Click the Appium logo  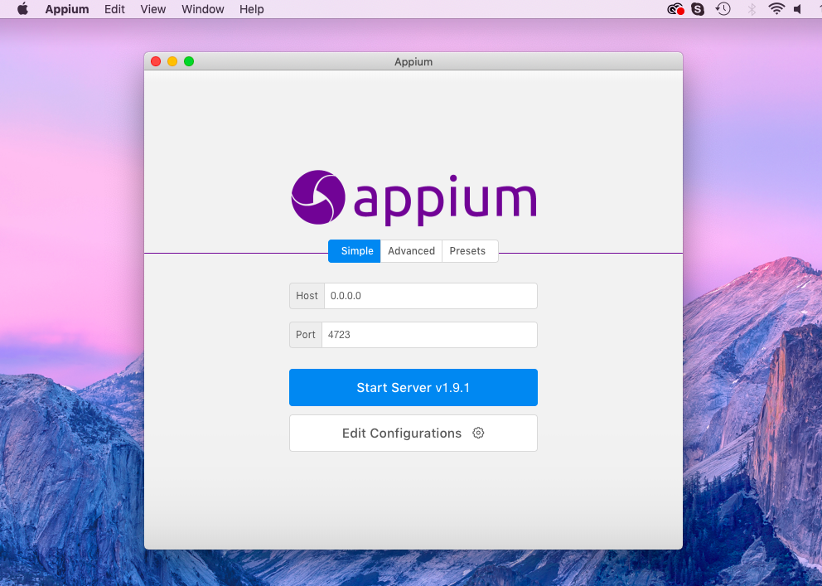click(413, 197)
